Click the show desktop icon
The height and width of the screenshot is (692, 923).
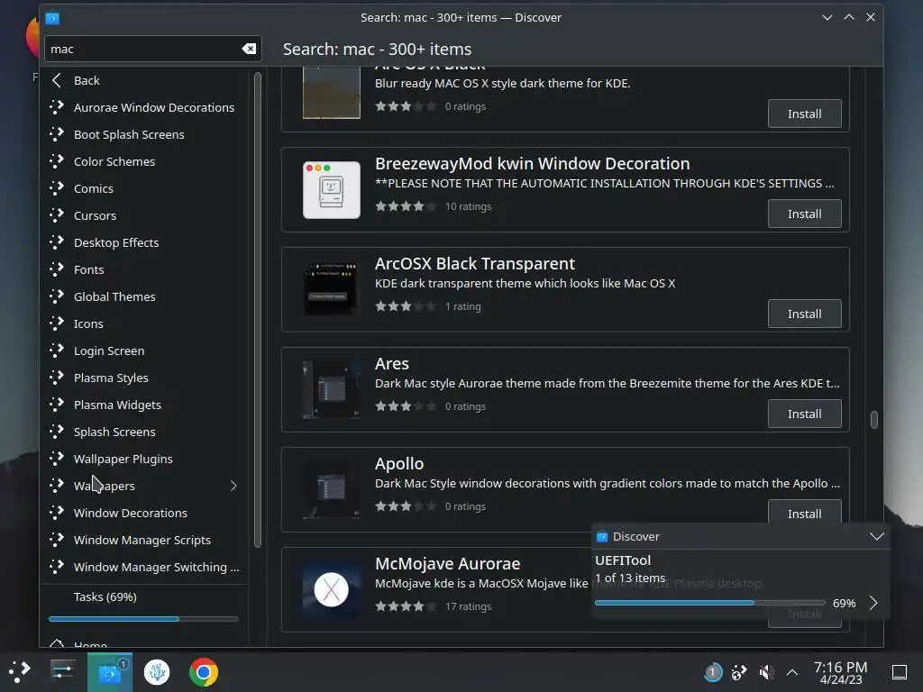click(900, 672)
